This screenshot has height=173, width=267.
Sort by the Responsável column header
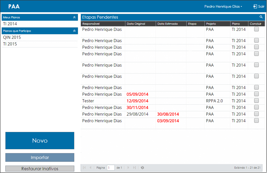[x=103, y=24]
